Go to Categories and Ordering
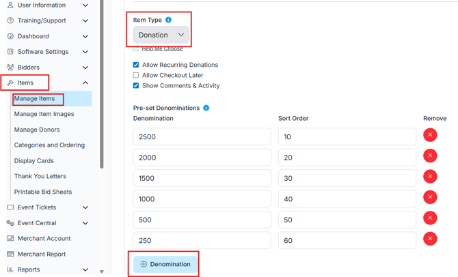458x277 pixels. pyautogui.click(x=49, y=145)
